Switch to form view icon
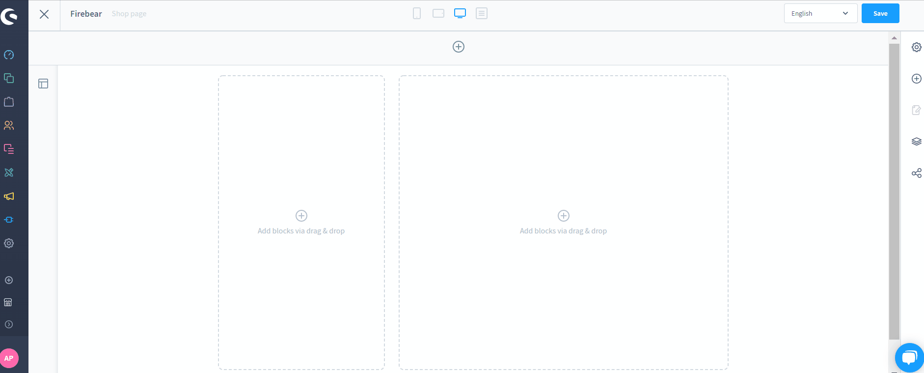The height and width of the screenshot is (373, 924). click(x=482, y=14)
